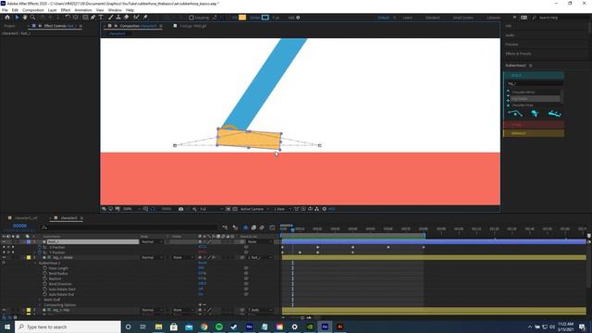Click yellow label of leg_r::Ankle layer

pos(29,257)
